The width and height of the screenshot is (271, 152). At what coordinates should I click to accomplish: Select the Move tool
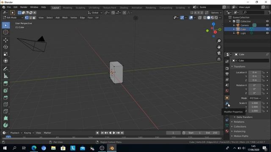6,40
